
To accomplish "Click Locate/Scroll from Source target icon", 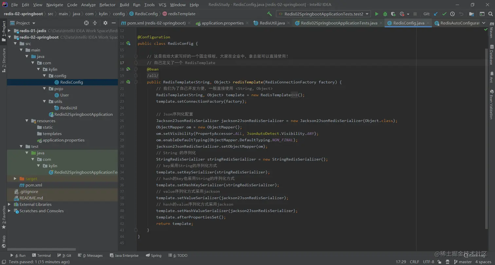I will (x=86, y=23).
